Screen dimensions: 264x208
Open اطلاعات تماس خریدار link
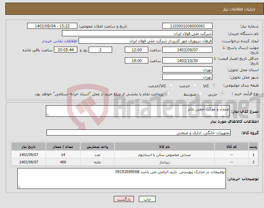point(60,41)
